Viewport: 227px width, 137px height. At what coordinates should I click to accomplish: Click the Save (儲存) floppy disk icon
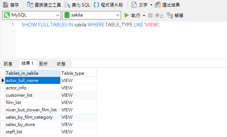tap(6, 5)
